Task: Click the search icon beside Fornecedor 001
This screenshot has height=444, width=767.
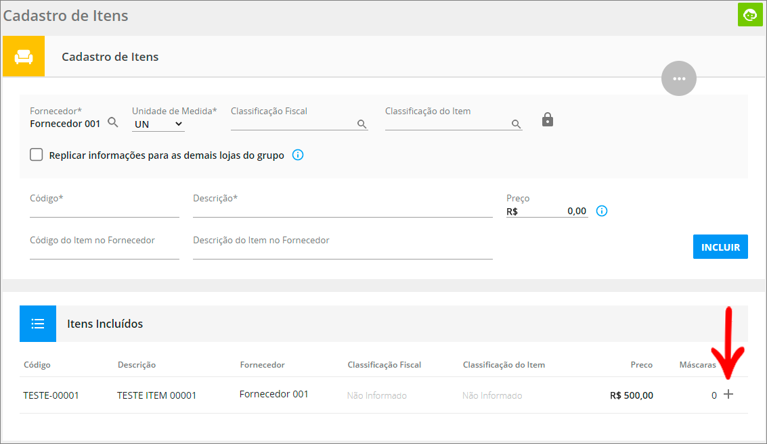Action: point(113,123)
